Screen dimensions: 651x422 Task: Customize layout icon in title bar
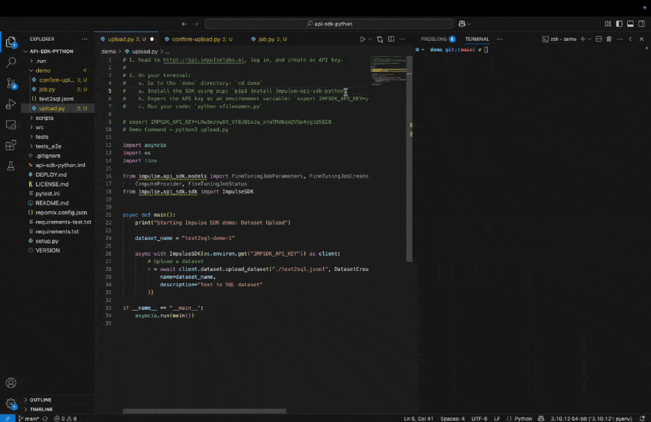[608, 24]
